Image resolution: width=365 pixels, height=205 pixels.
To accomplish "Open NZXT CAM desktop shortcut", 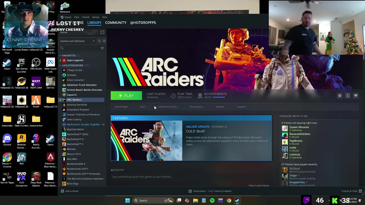I will pos(36,83).
